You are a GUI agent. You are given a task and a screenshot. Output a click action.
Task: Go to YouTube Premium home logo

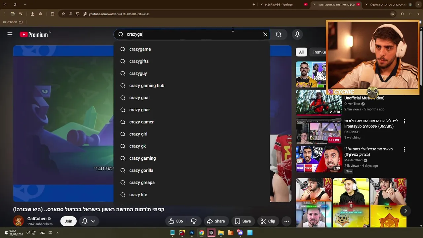point(34,34)
